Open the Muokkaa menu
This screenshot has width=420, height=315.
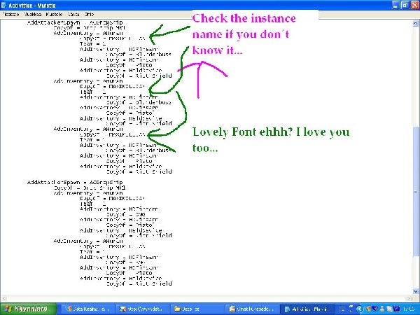tap(33, 14)
